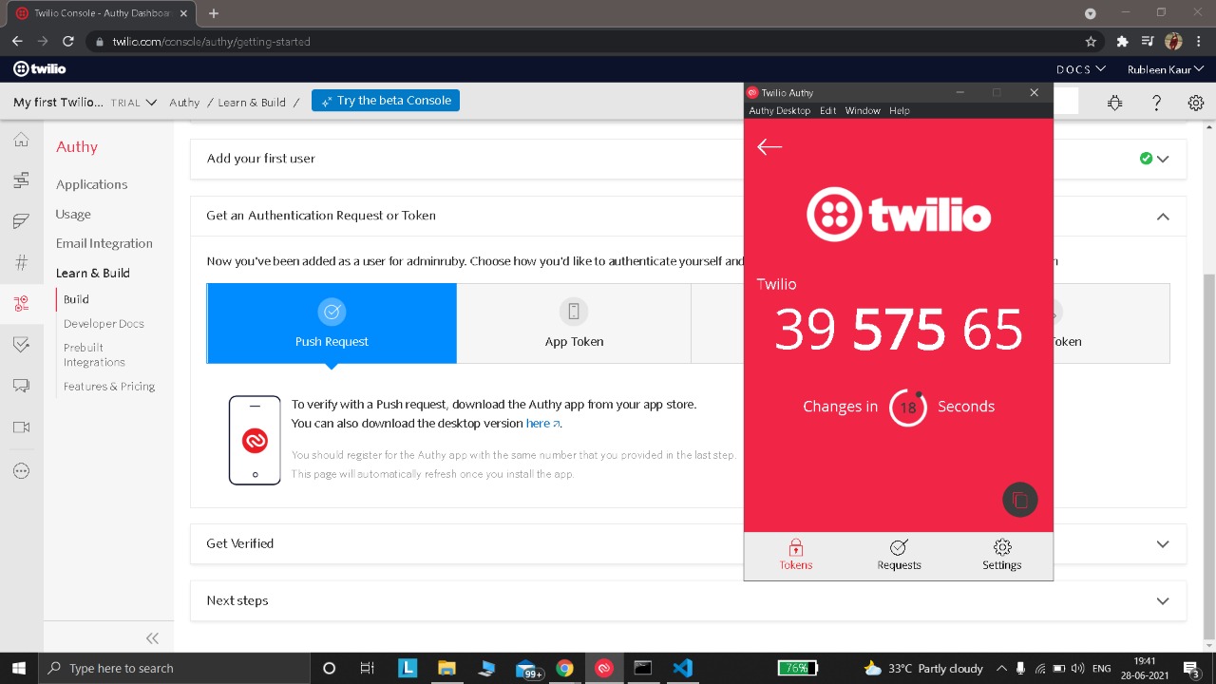Open the Tokens tab in Authy
The height and width of the screenshot is (684, 1216).
[796, 555]
